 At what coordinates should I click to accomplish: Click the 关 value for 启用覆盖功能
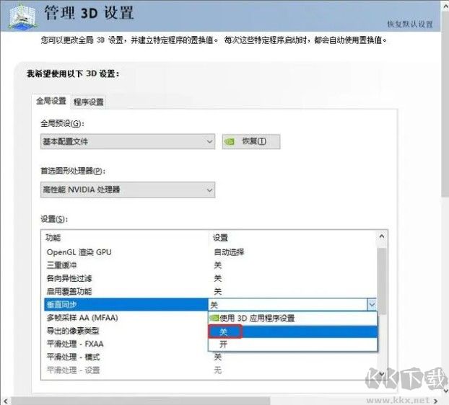tap(217, 292)
